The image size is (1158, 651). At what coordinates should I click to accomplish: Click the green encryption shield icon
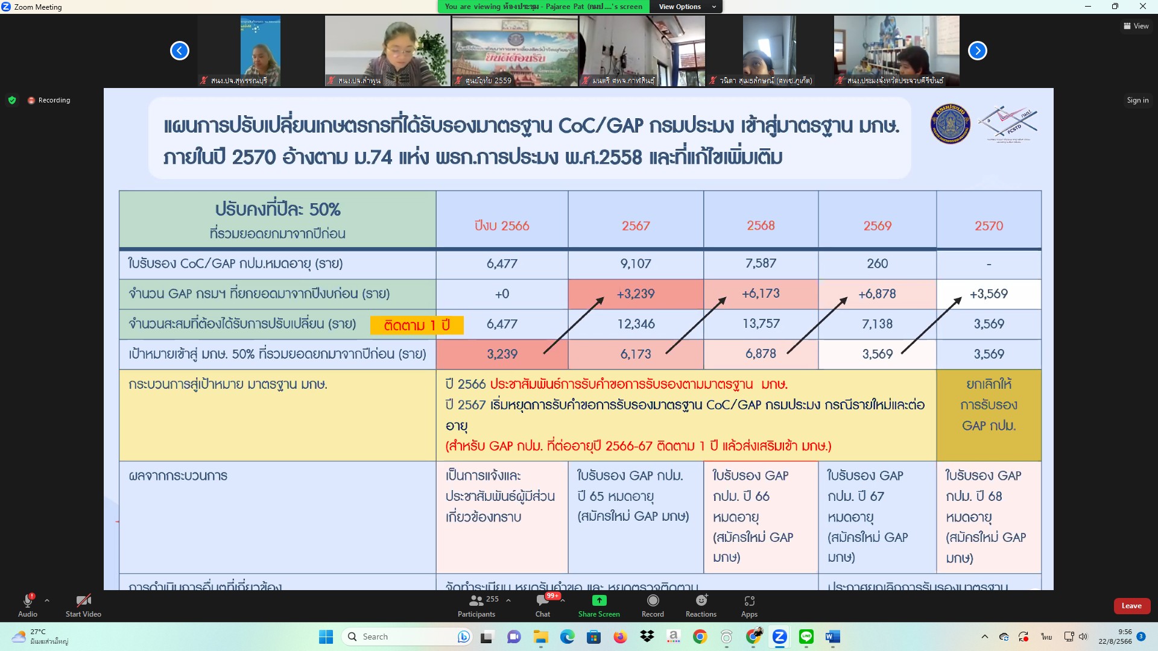coord(12,100)
